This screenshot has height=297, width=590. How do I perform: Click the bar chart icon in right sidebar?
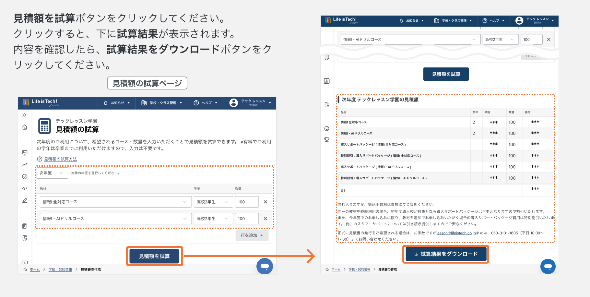[327, 81]
